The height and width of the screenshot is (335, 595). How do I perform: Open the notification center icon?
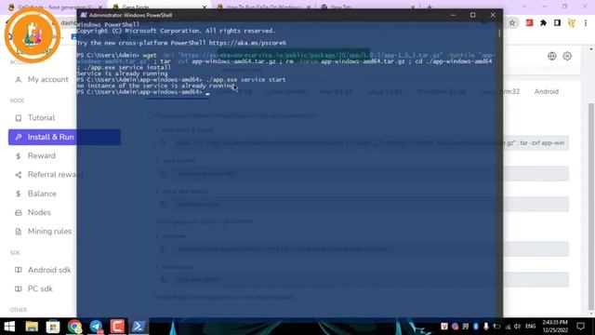[x=580, y=327]
